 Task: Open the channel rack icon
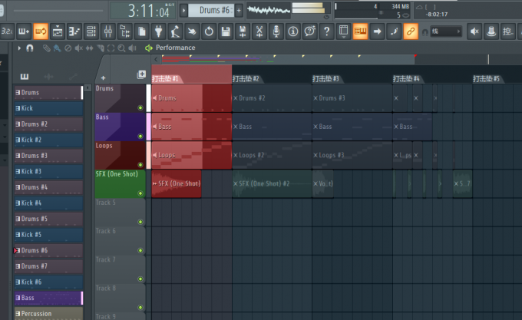[91, 31]
